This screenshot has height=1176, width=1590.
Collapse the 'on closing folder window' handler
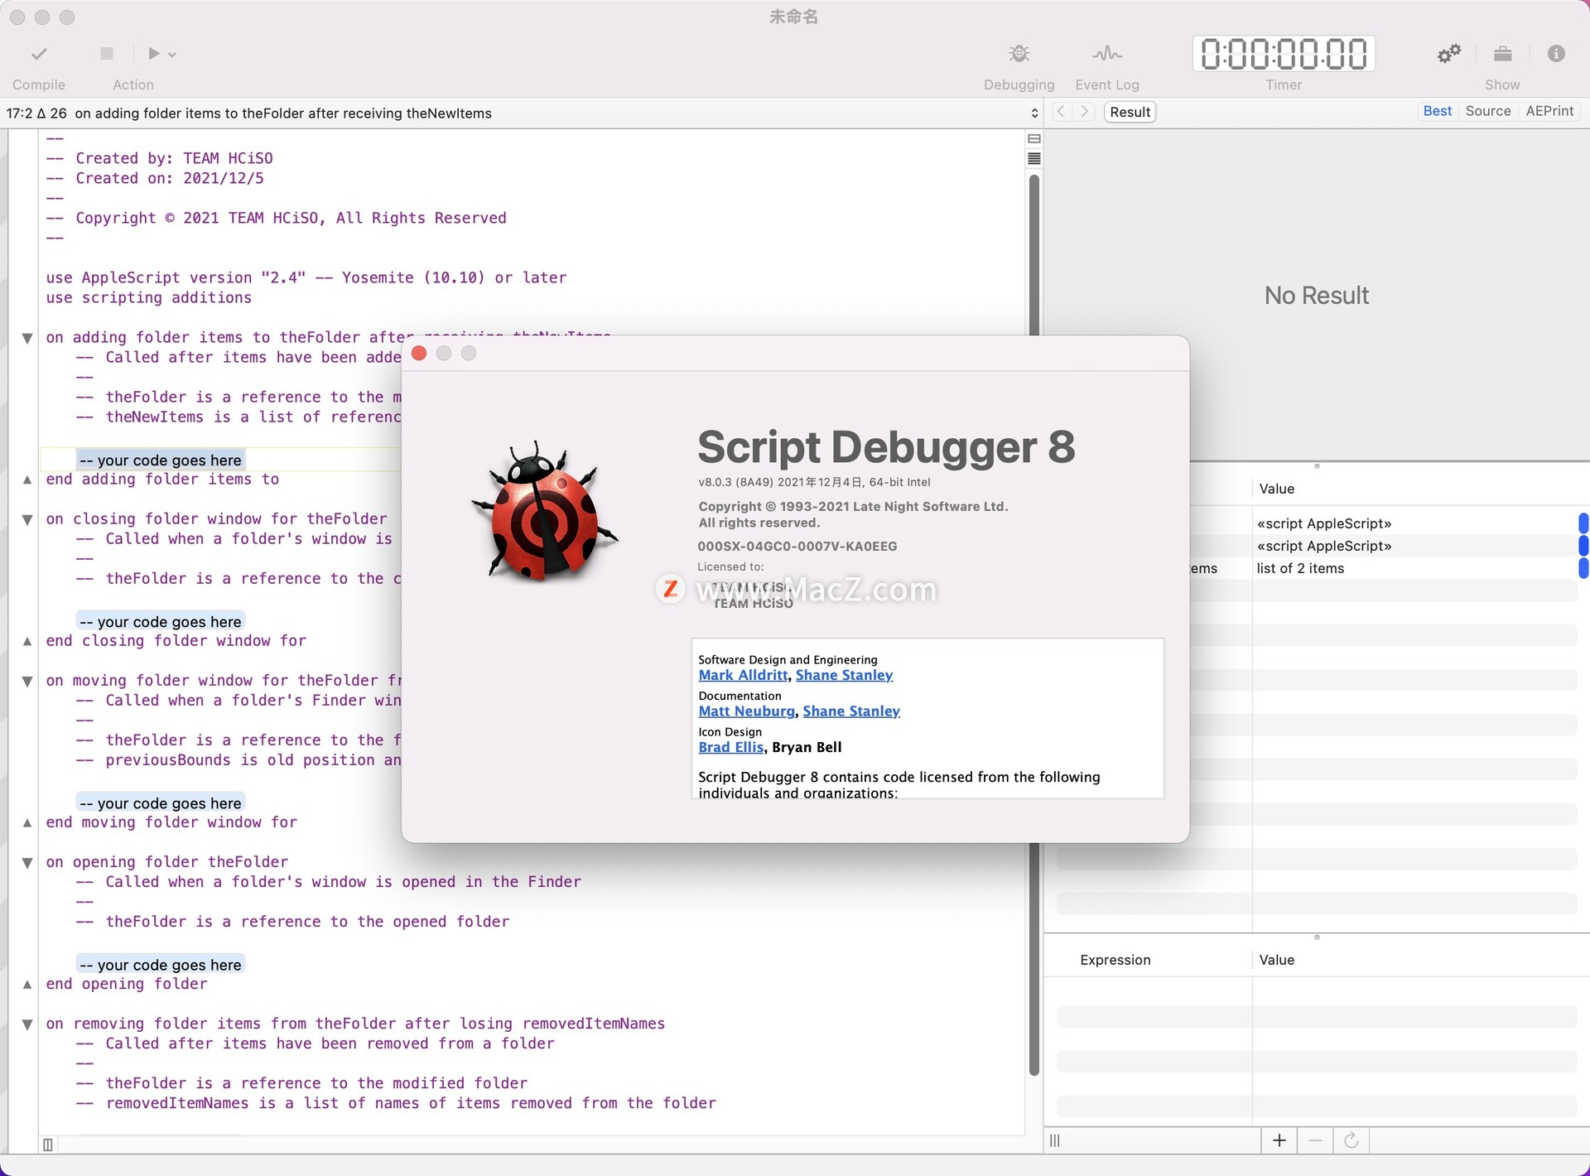[27, 519]
